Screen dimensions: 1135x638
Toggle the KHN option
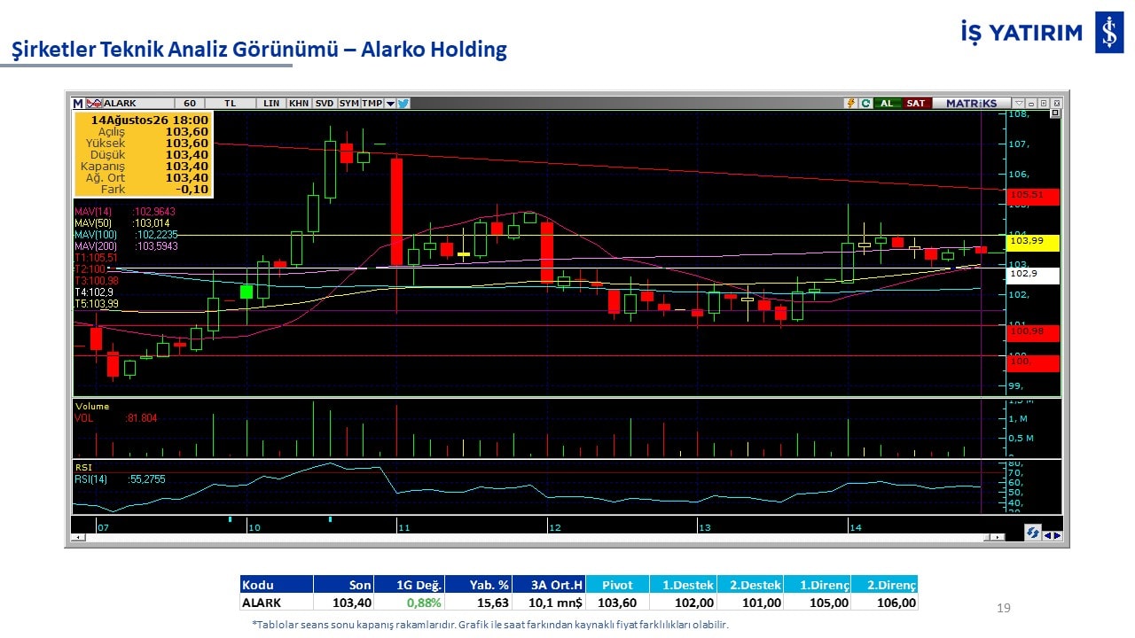coord(299,104)
